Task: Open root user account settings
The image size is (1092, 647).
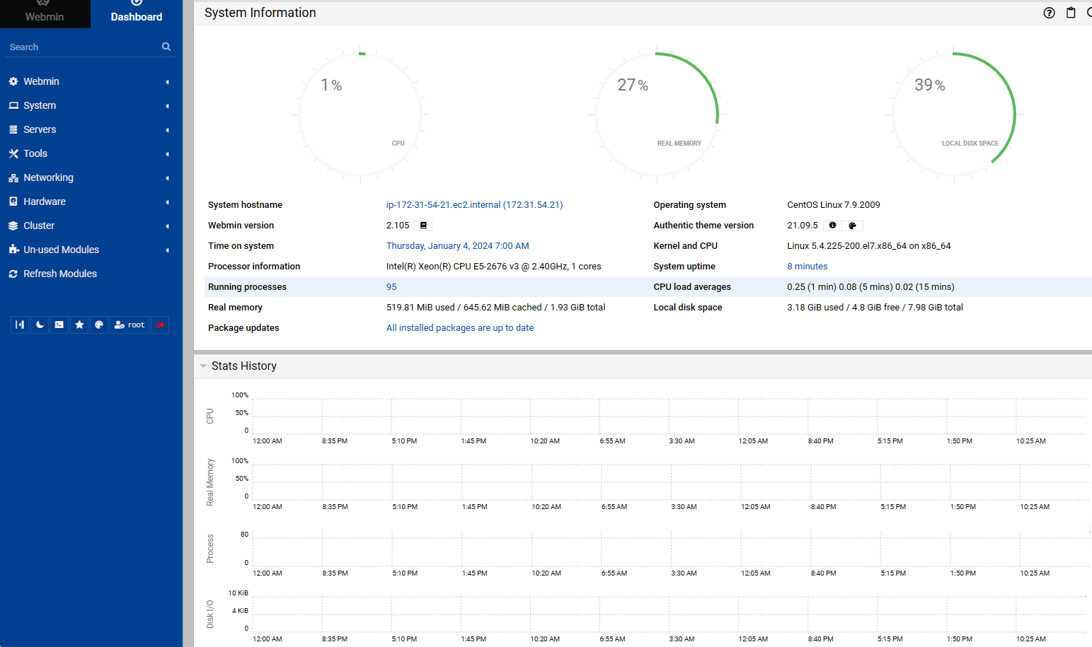Action: 130,325
